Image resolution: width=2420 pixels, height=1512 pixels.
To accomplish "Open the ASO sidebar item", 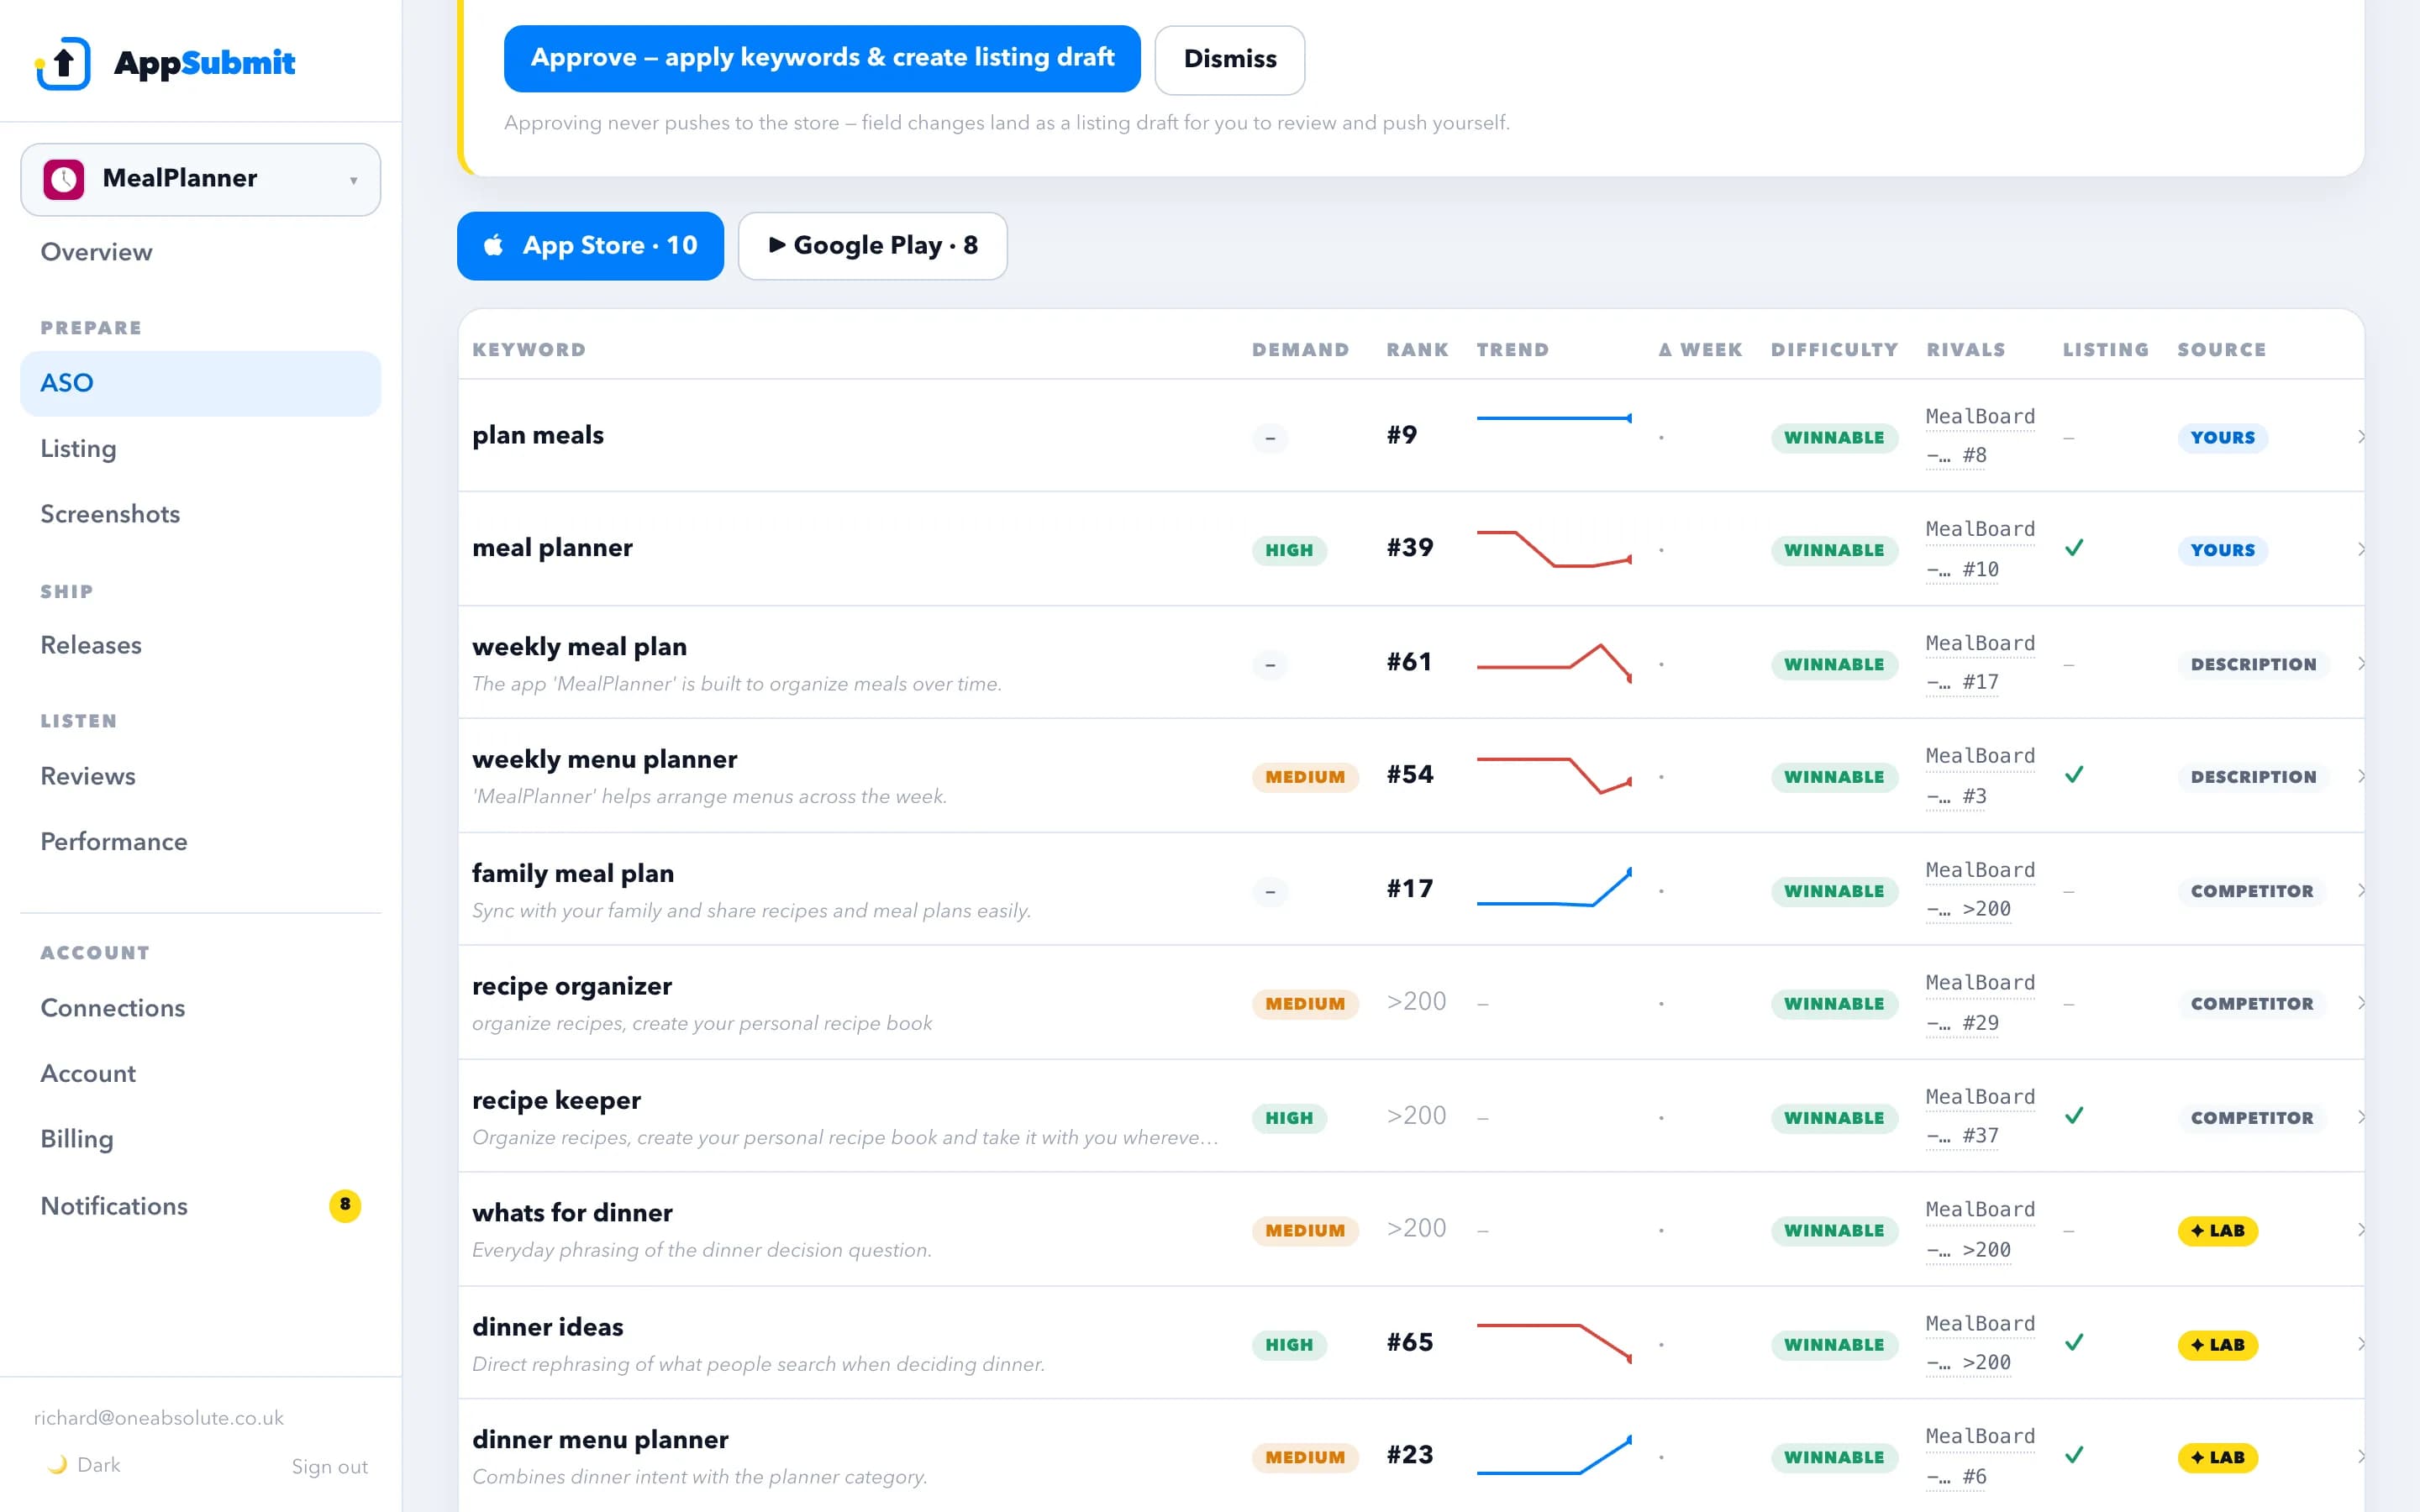I will pyautogui.click(x=200, y=383).
